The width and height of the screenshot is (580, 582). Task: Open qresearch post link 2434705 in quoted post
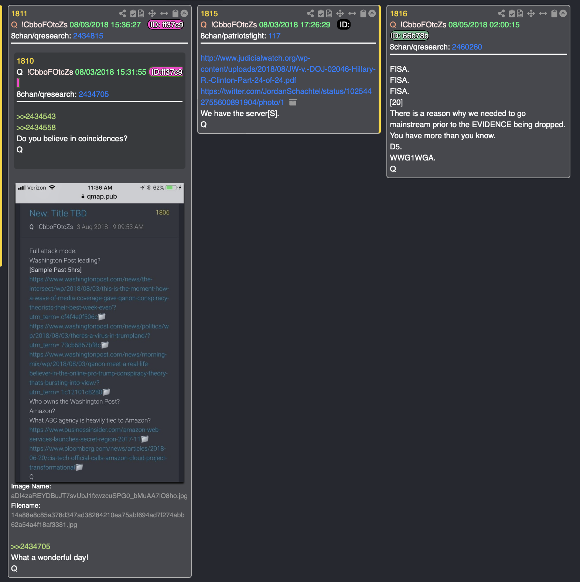[93, 94]
